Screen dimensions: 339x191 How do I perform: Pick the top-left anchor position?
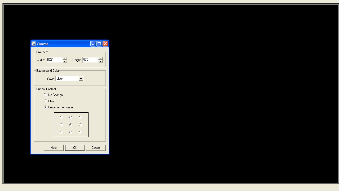click(61, 117)
